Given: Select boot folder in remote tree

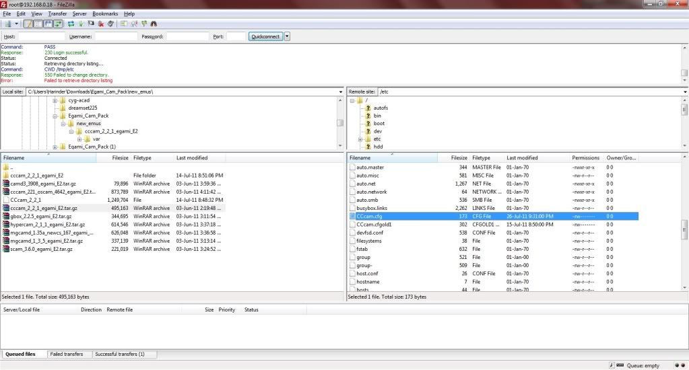Looking at the screenshot, I should (x=379, y=124).
